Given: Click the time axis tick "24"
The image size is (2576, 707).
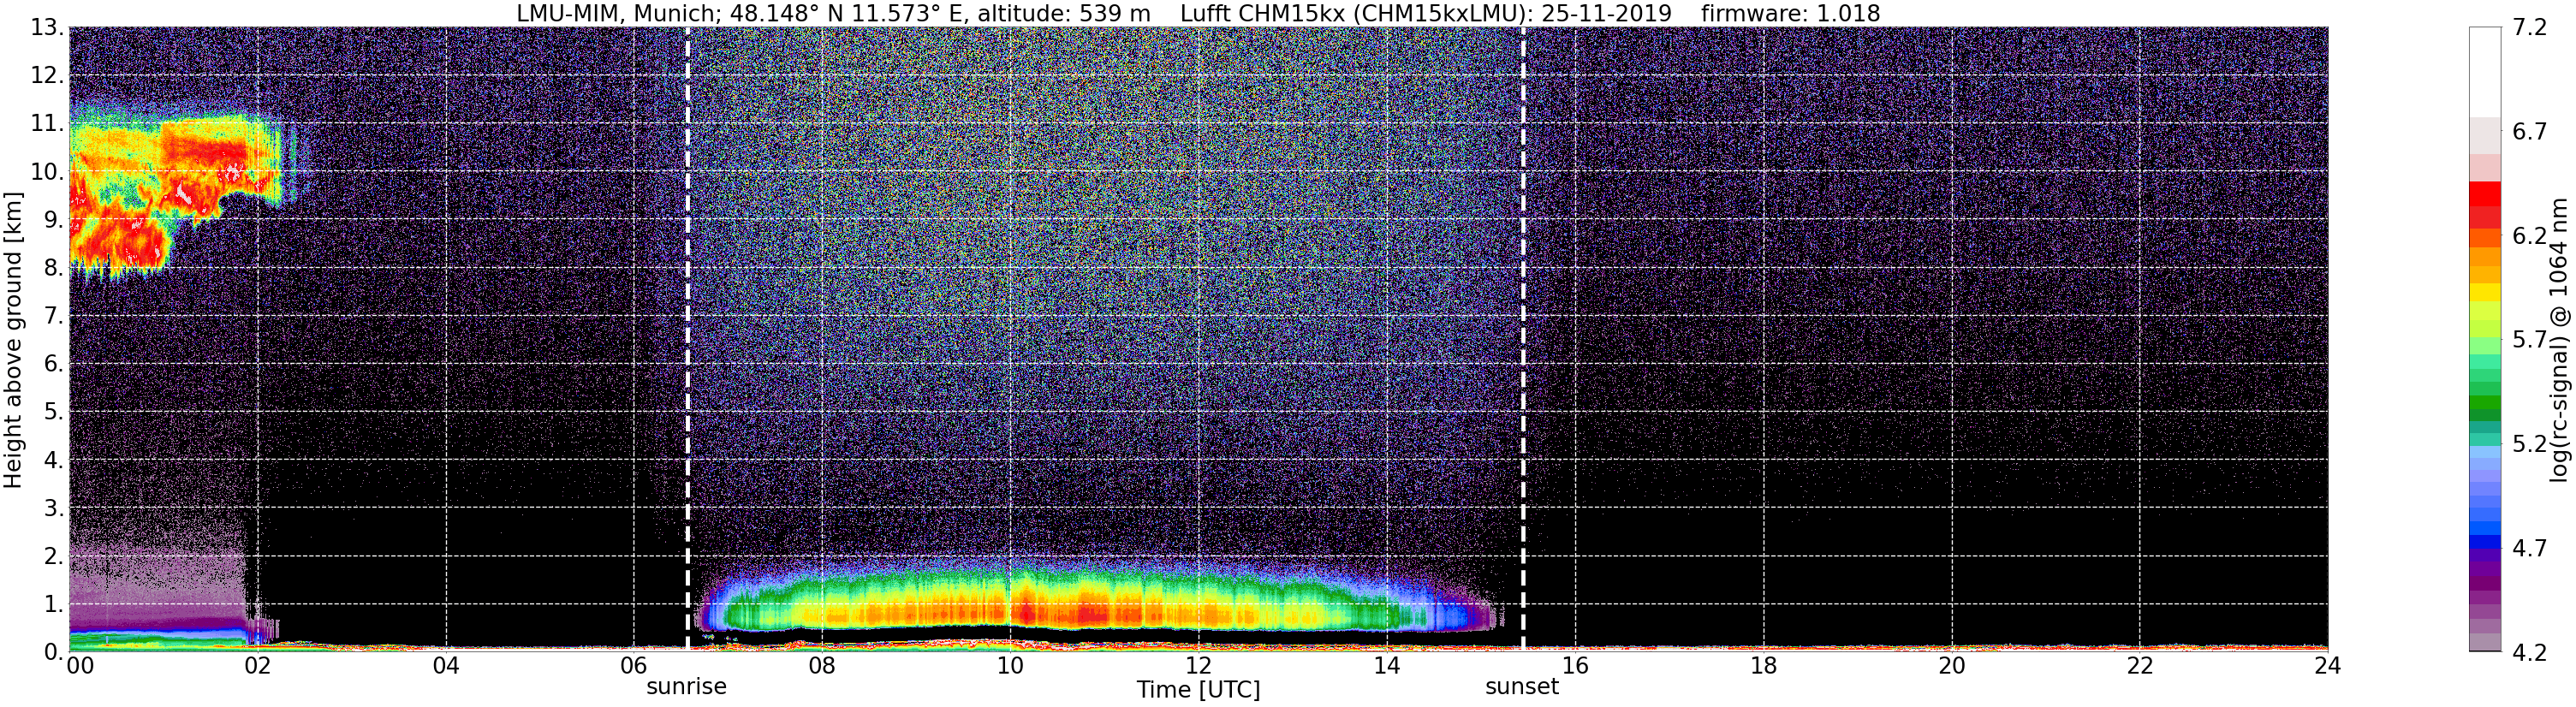Looking at the screenshot, I should tap(2327, 666).
